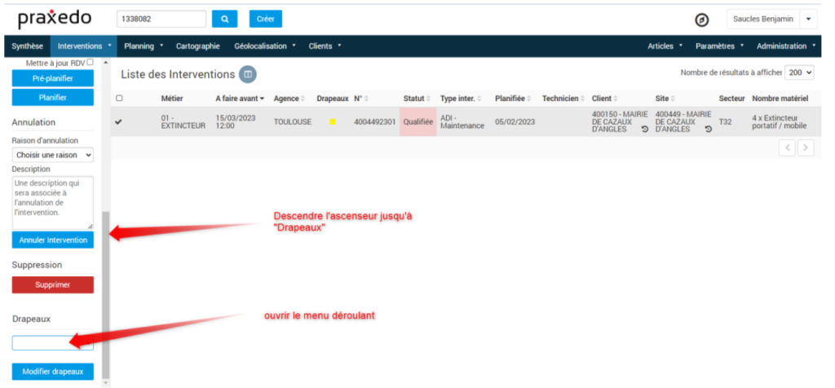Check the select-all box in table header
Viewport: 835px width, 388px height.
(120, 99)
